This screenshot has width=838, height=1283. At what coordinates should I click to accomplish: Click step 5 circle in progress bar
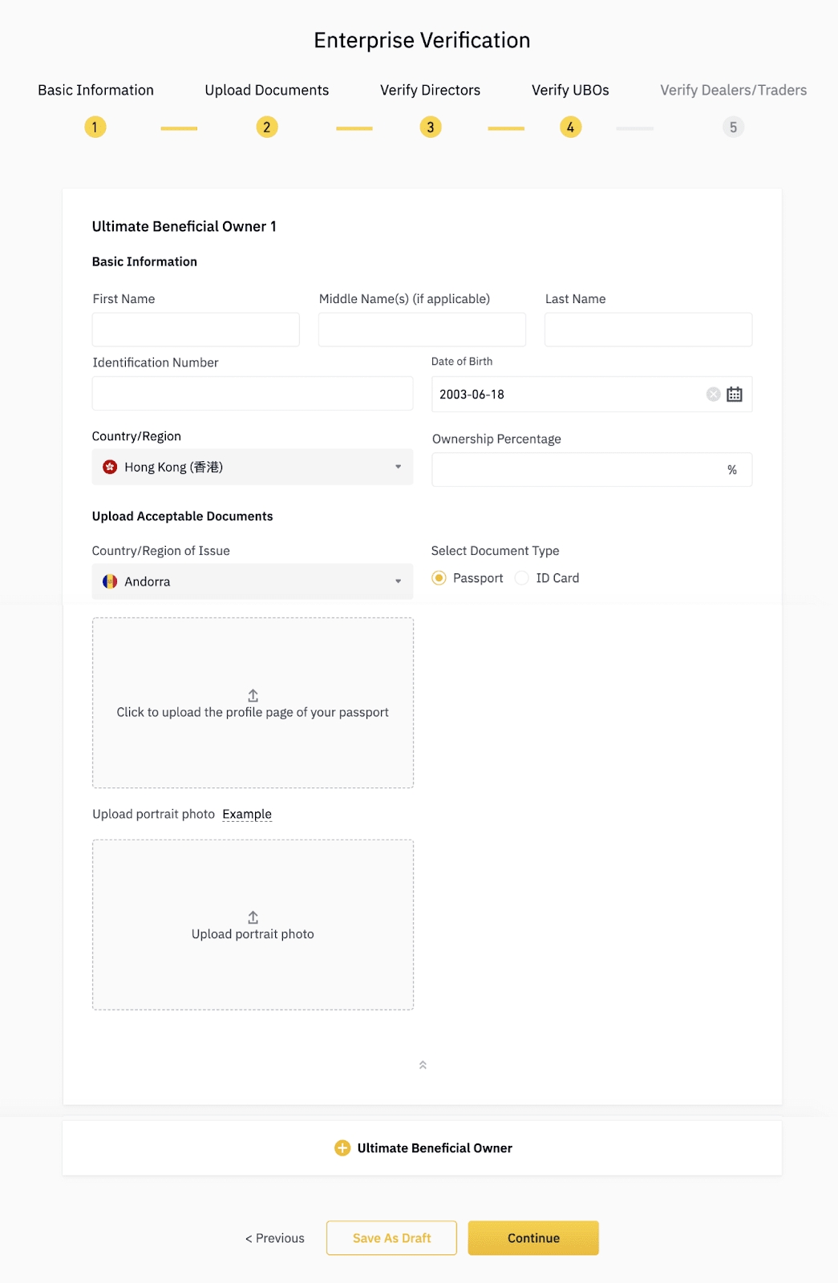click(x=733, y=127)
